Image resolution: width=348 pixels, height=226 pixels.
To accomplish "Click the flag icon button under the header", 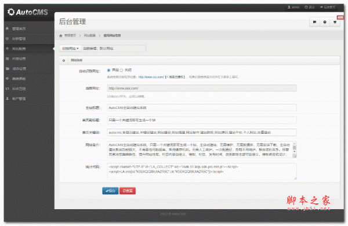I will pos(314,22).
